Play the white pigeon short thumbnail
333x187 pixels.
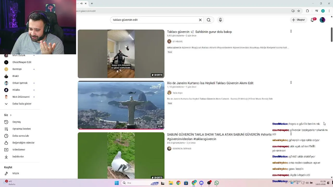[x=121, y=156]
